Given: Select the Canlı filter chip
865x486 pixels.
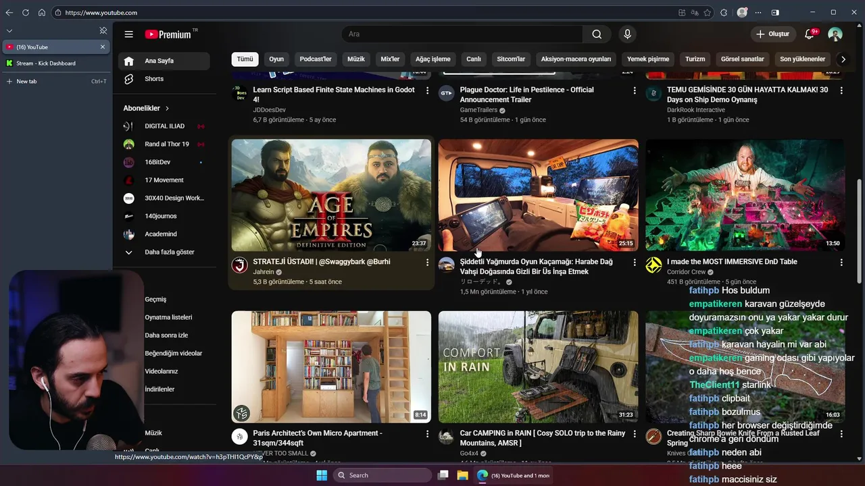Looking at the screenshot, I should [x=474, y=59].
